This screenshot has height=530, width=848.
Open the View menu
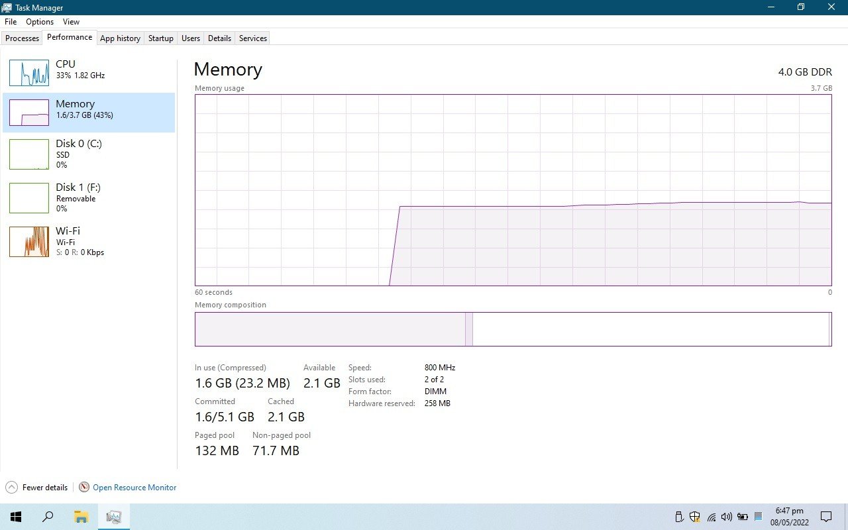pos(71,22)
